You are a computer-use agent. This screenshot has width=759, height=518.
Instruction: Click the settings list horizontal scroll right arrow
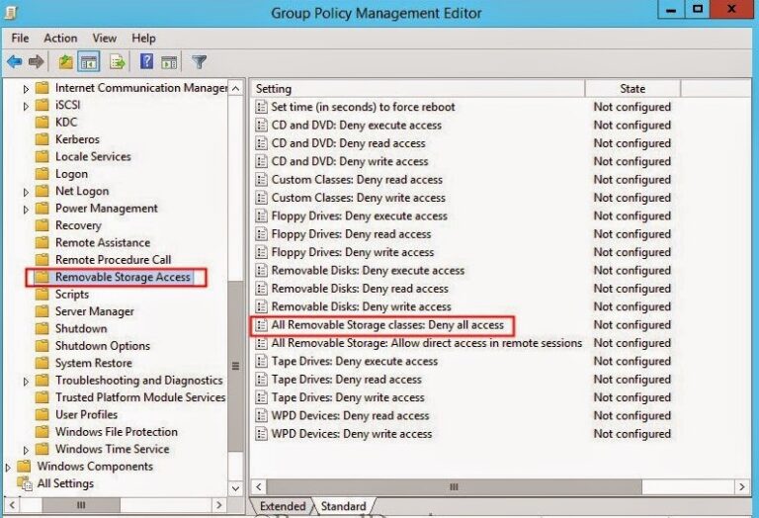click(742, 487)
